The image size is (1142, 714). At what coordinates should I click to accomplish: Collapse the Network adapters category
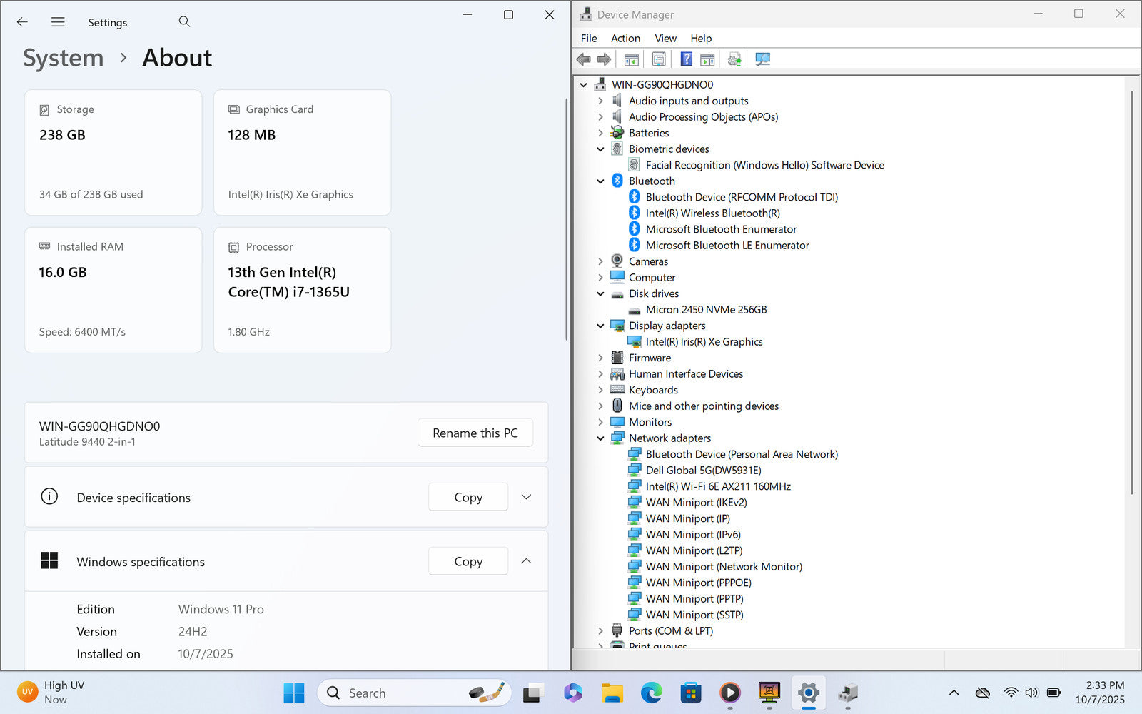click(x=600, y=438)
